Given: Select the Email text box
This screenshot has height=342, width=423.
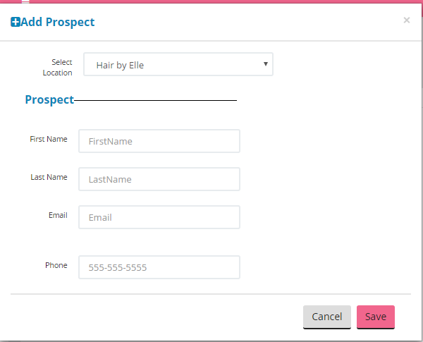Looking at the screenshot, I should click(159, 217).
